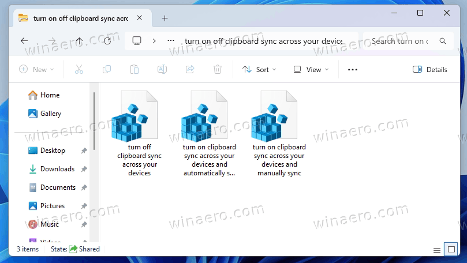Click the pin icon beside Music
The height and width of the screenshot is (263, 467).
point(84,224)
